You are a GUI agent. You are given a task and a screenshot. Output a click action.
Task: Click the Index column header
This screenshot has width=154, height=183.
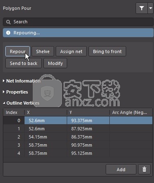pos(14,112)
